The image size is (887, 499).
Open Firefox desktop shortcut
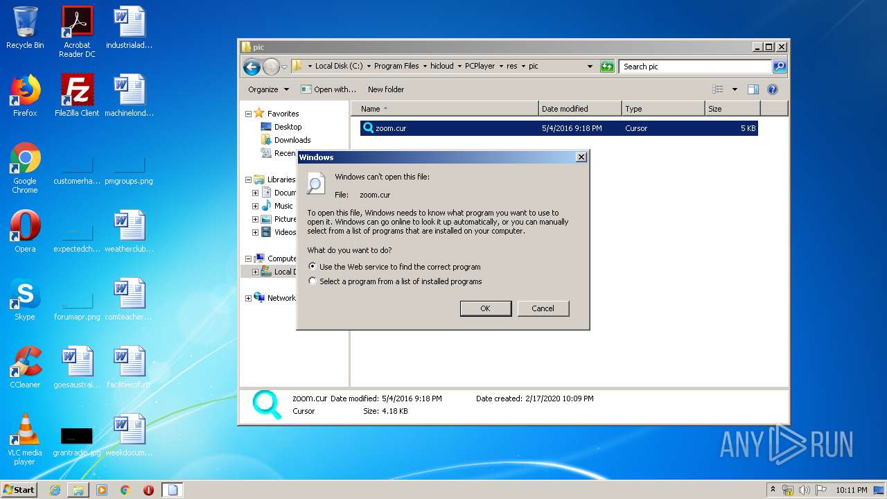coord(25,96)
